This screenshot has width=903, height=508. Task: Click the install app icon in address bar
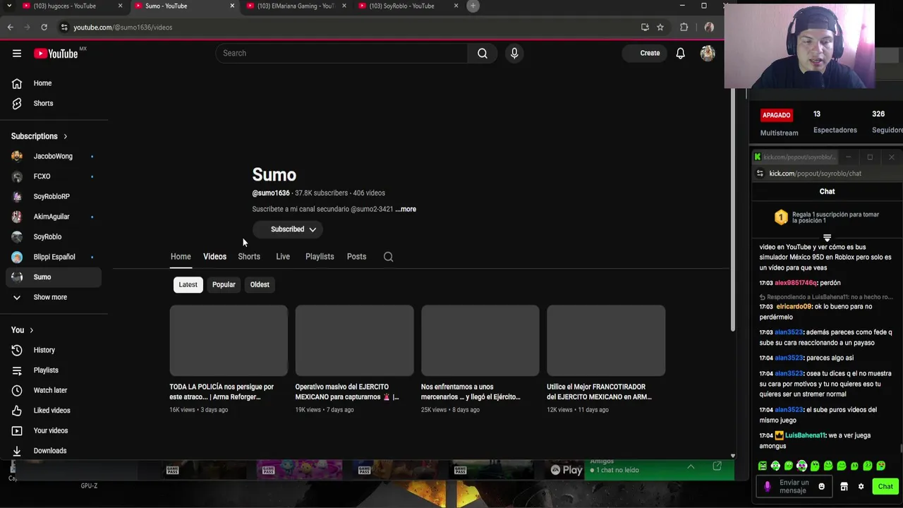point(645,27)
